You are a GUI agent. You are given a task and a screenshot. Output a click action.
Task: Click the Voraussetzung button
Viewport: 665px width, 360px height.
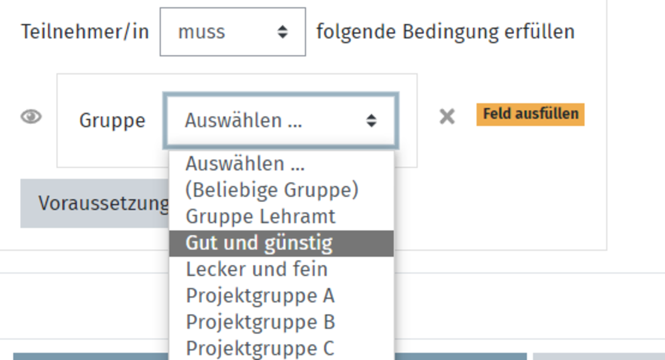click(95, 204)
